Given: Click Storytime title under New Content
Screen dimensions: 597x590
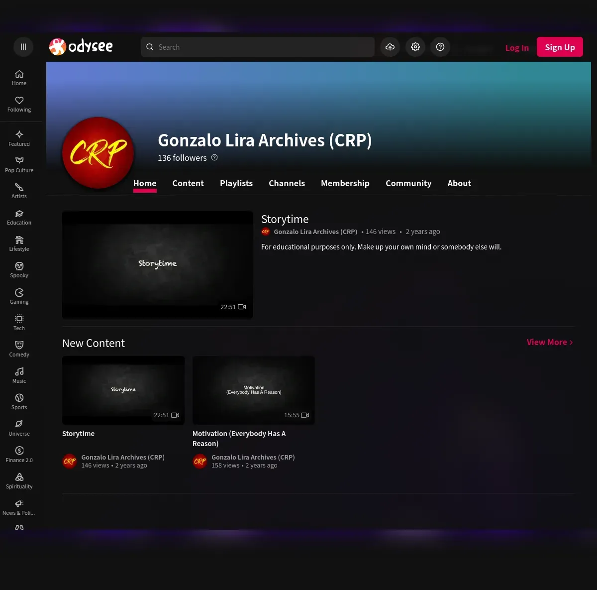Looking at the screenshot, I should 78,434.
